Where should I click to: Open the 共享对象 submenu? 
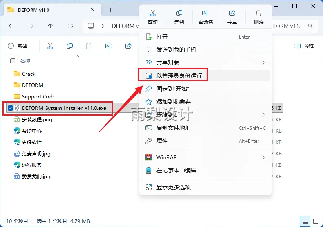click(x=206, y=63)
